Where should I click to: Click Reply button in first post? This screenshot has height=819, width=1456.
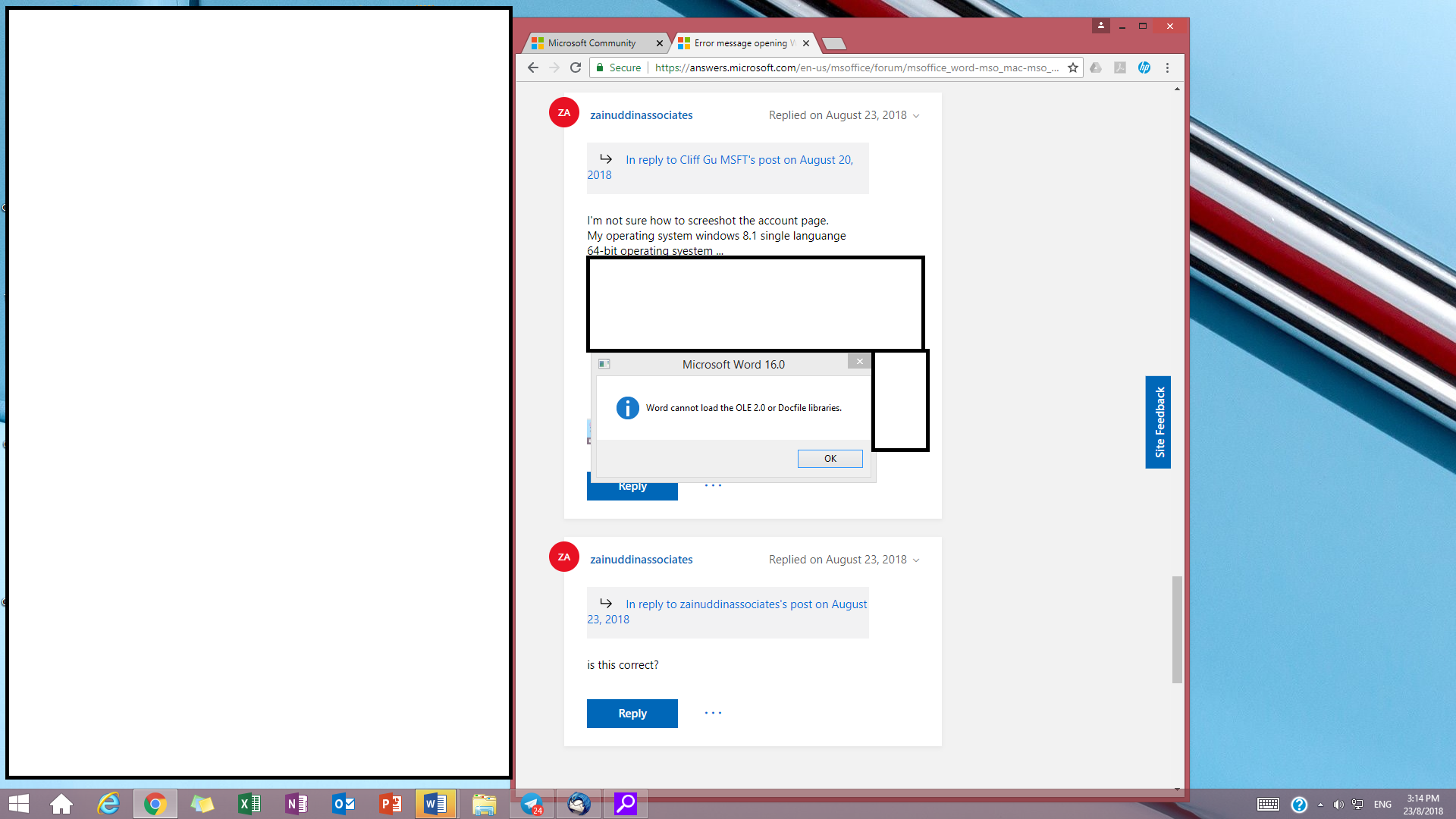(x=632, y=485)
